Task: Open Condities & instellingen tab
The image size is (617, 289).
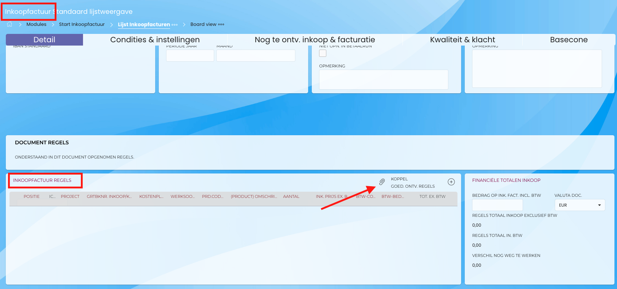Action: (155, 40)
